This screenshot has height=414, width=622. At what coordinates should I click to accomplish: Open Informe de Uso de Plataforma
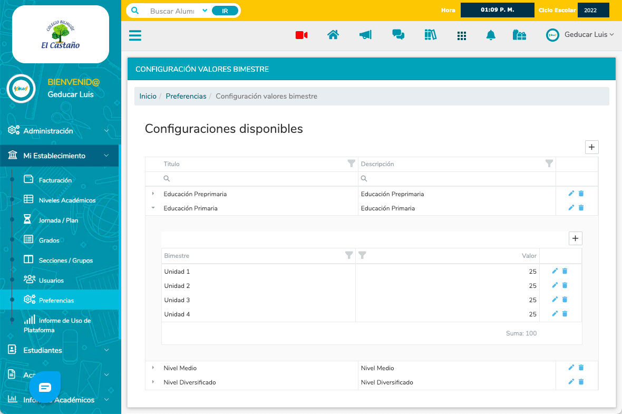(x=57, y=325)
